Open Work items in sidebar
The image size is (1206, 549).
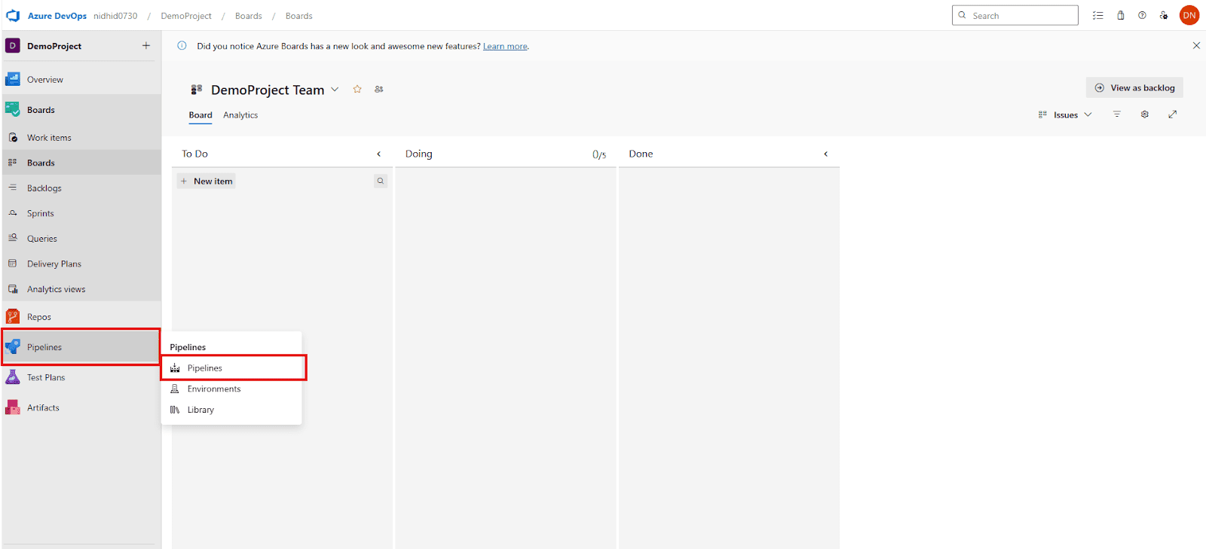tap(81, 138)
